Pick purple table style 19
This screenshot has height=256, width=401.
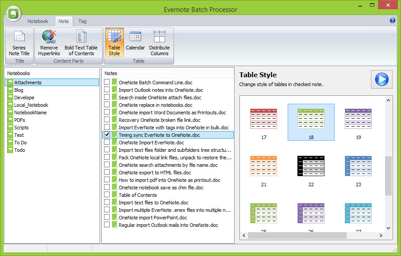pyautogui.click(x=359, y=122)
